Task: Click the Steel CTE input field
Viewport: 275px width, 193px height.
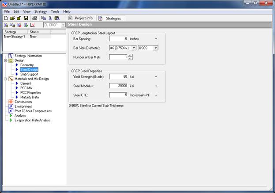Action: tap(118, 95)
